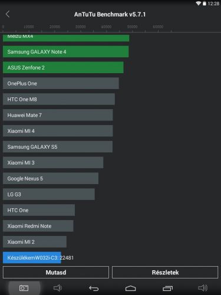Open the recent apps icon
Viewport: 221px width, 295px height.
point(168,289)
